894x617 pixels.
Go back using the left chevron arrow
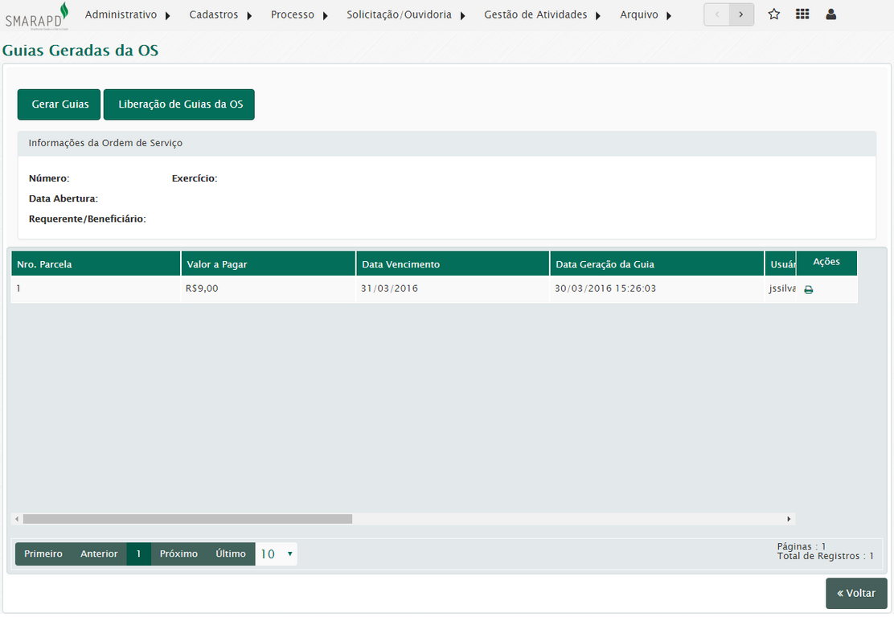(x=717, y=14)
